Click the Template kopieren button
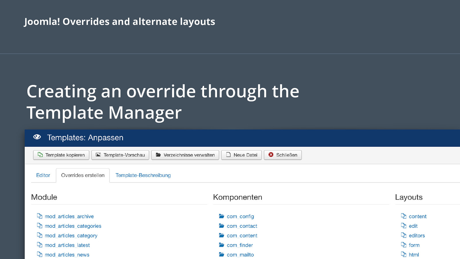The image size is (460, 259). click(61, 155)
